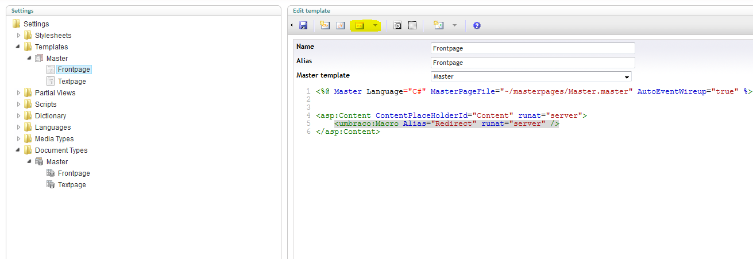The height and width of the screenshot is (259, 753).
Task: Click the Textpage document type icon
Action: click(x=51, y=185)
